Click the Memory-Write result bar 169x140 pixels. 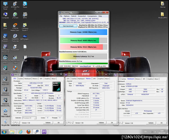84,47
